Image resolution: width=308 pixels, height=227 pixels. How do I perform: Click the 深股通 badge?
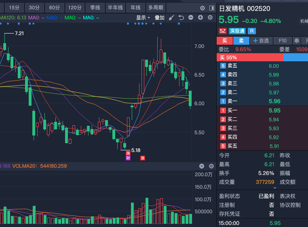pyautogui.click(x=237, y=31)
